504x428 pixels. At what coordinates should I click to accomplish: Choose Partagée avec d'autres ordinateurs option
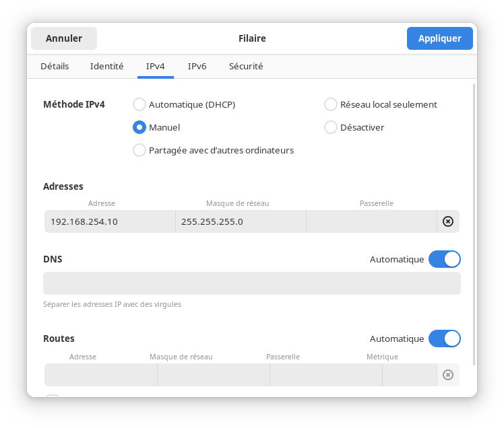pos(214,150)
